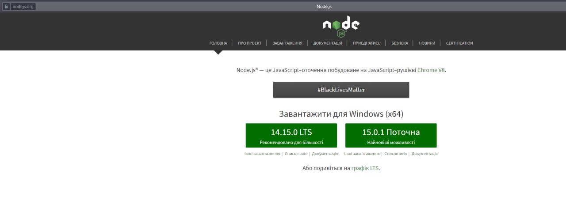Open the БЕЗПЕКА navigation item

tap(400, 43)
